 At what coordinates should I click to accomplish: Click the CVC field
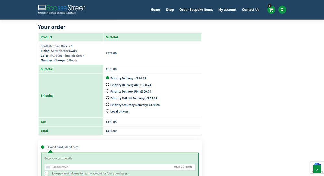[x=189, y=167]
